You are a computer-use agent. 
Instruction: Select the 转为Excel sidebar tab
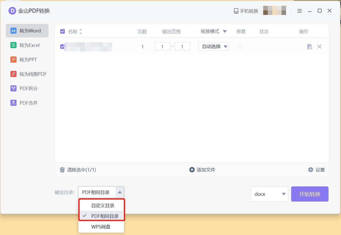[27, 45]
